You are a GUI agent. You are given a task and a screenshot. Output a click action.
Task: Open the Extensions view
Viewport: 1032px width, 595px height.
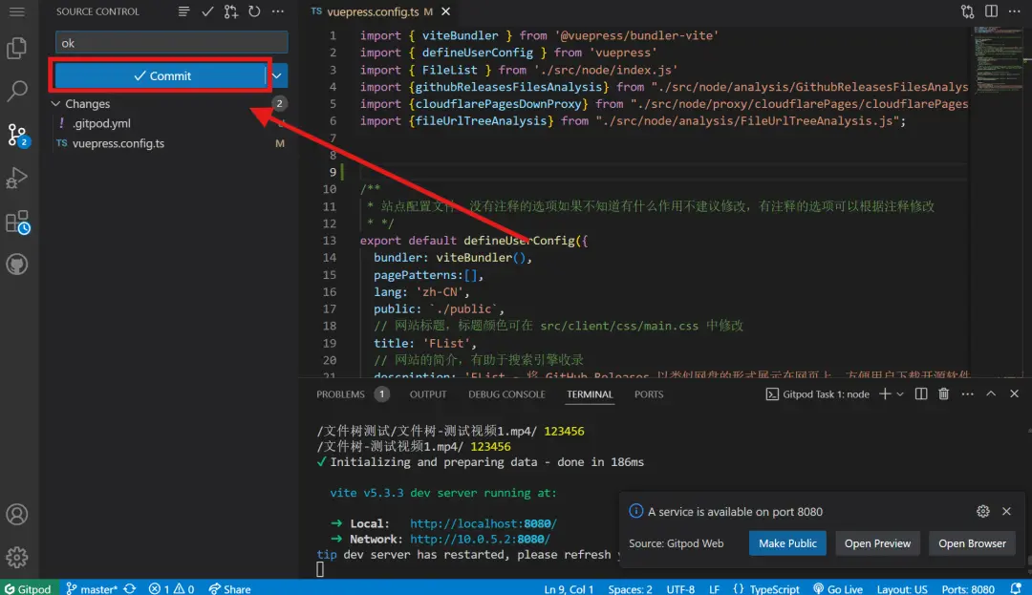click(x=17, y=223)
